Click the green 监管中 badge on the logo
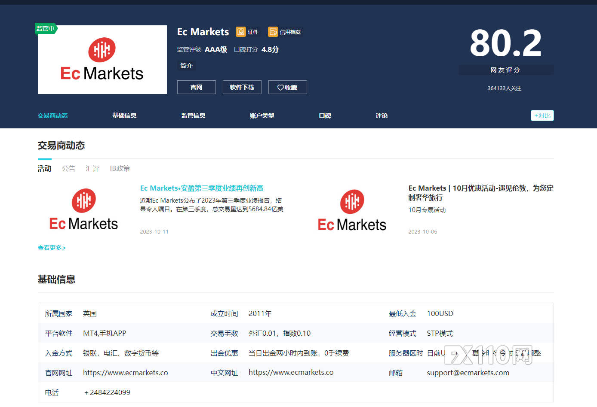597x407 pixels. (x=46, y=28)
